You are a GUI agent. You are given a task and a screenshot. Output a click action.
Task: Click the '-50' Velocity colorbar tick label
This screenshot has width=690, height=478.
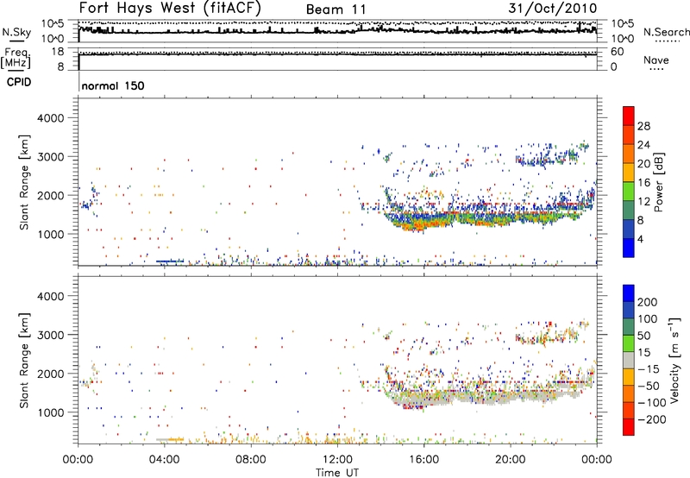pos(649,386)
